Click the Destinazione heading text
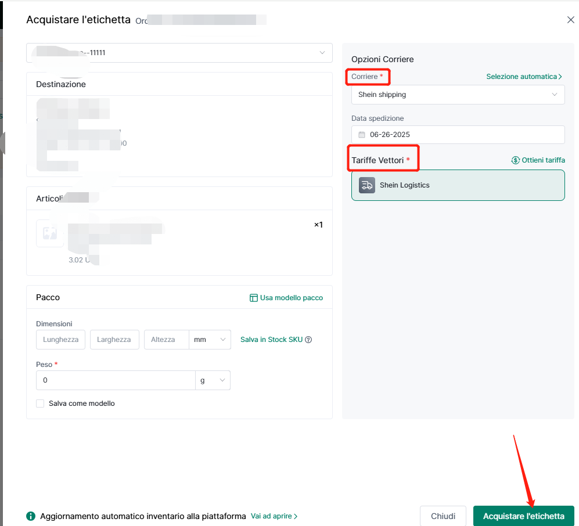 click(x=61, y=84)
